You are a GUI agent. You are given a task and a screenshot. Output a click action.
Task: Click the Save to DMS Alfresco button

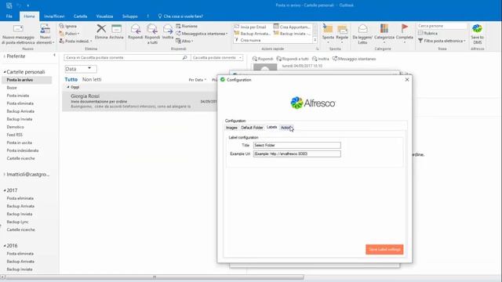477,34
